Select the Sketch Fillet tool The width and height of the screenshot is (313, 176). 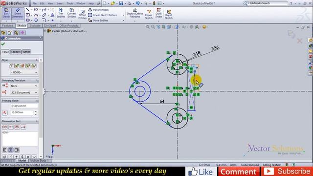coord(44,20)
